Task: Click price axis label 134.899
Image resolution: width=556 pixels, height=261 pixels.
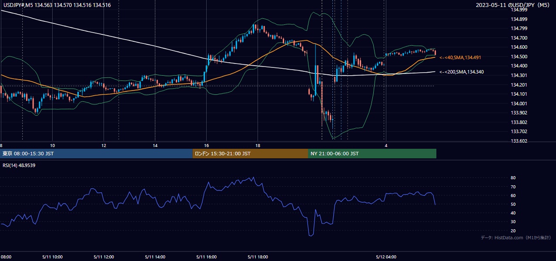Action: (x=518, y=19)
